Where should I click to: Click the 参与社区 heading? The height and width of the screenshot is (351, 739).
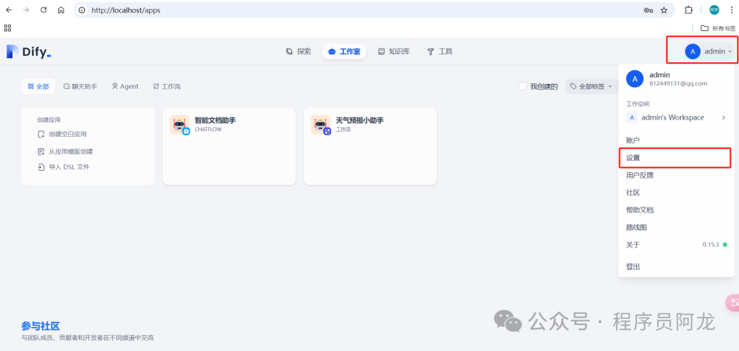coord(40,326)
